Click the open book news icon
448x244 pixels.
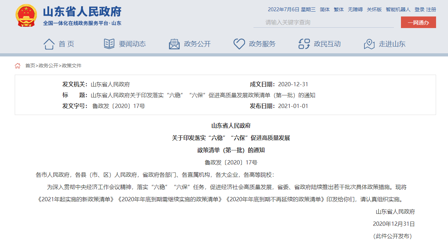click(109, 44)
